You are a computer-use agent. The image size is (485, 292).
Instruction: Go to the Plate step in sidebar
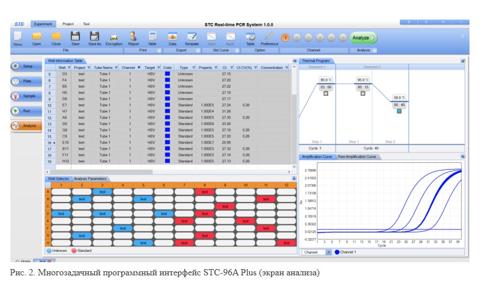[24, 81]
